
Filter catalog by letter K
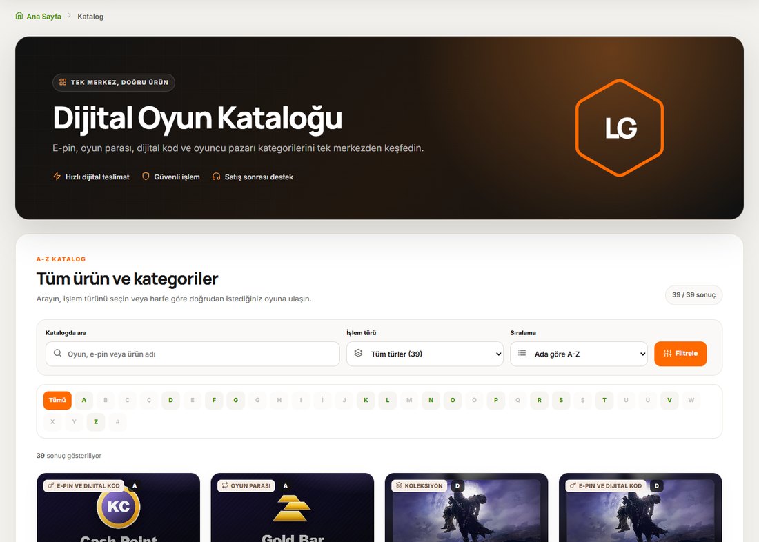[x=366, y=400]
